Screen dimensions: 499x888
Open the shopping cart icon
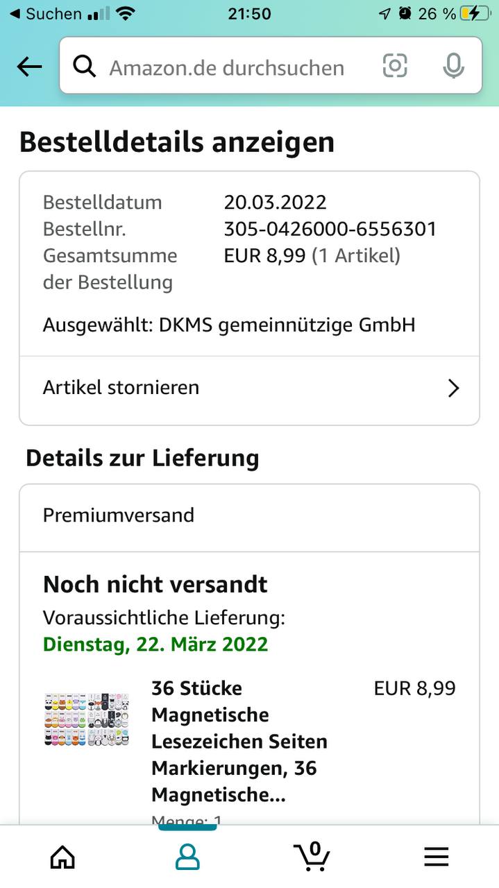click(x=312, y=856)
